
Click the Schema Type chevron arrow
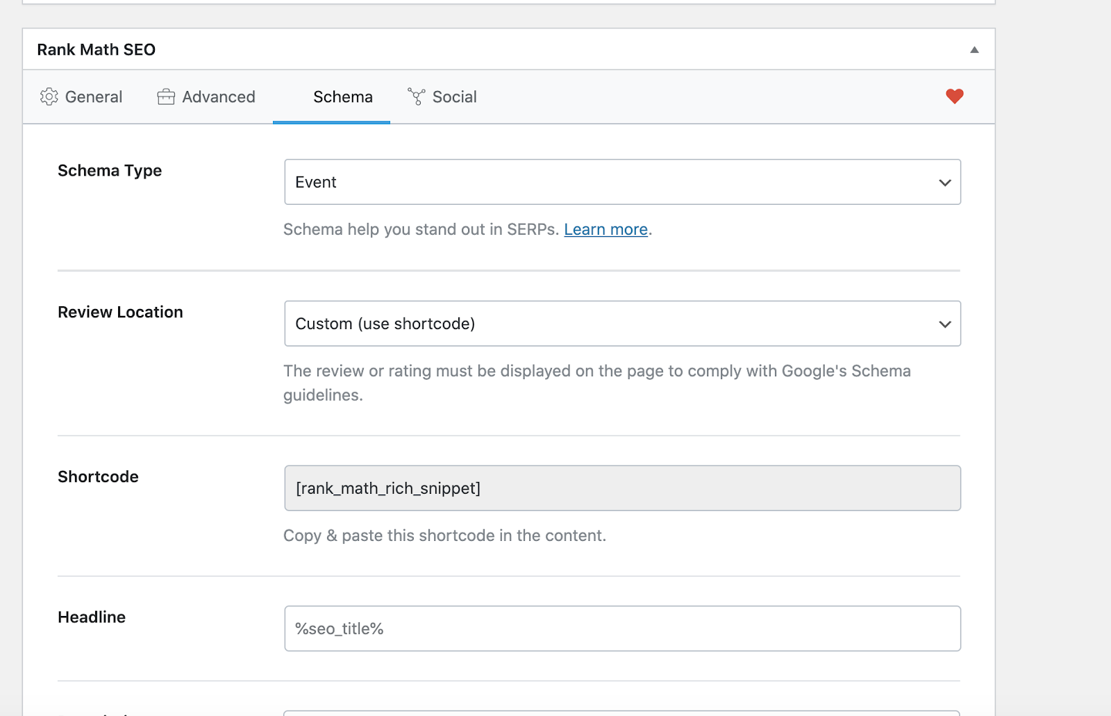coord(944,183)
